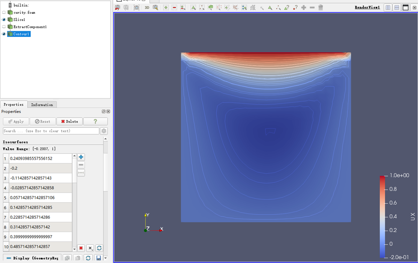Hide Slice1 using its eye icon
Screen dimensions: 418x263
(x=3, y=19)
